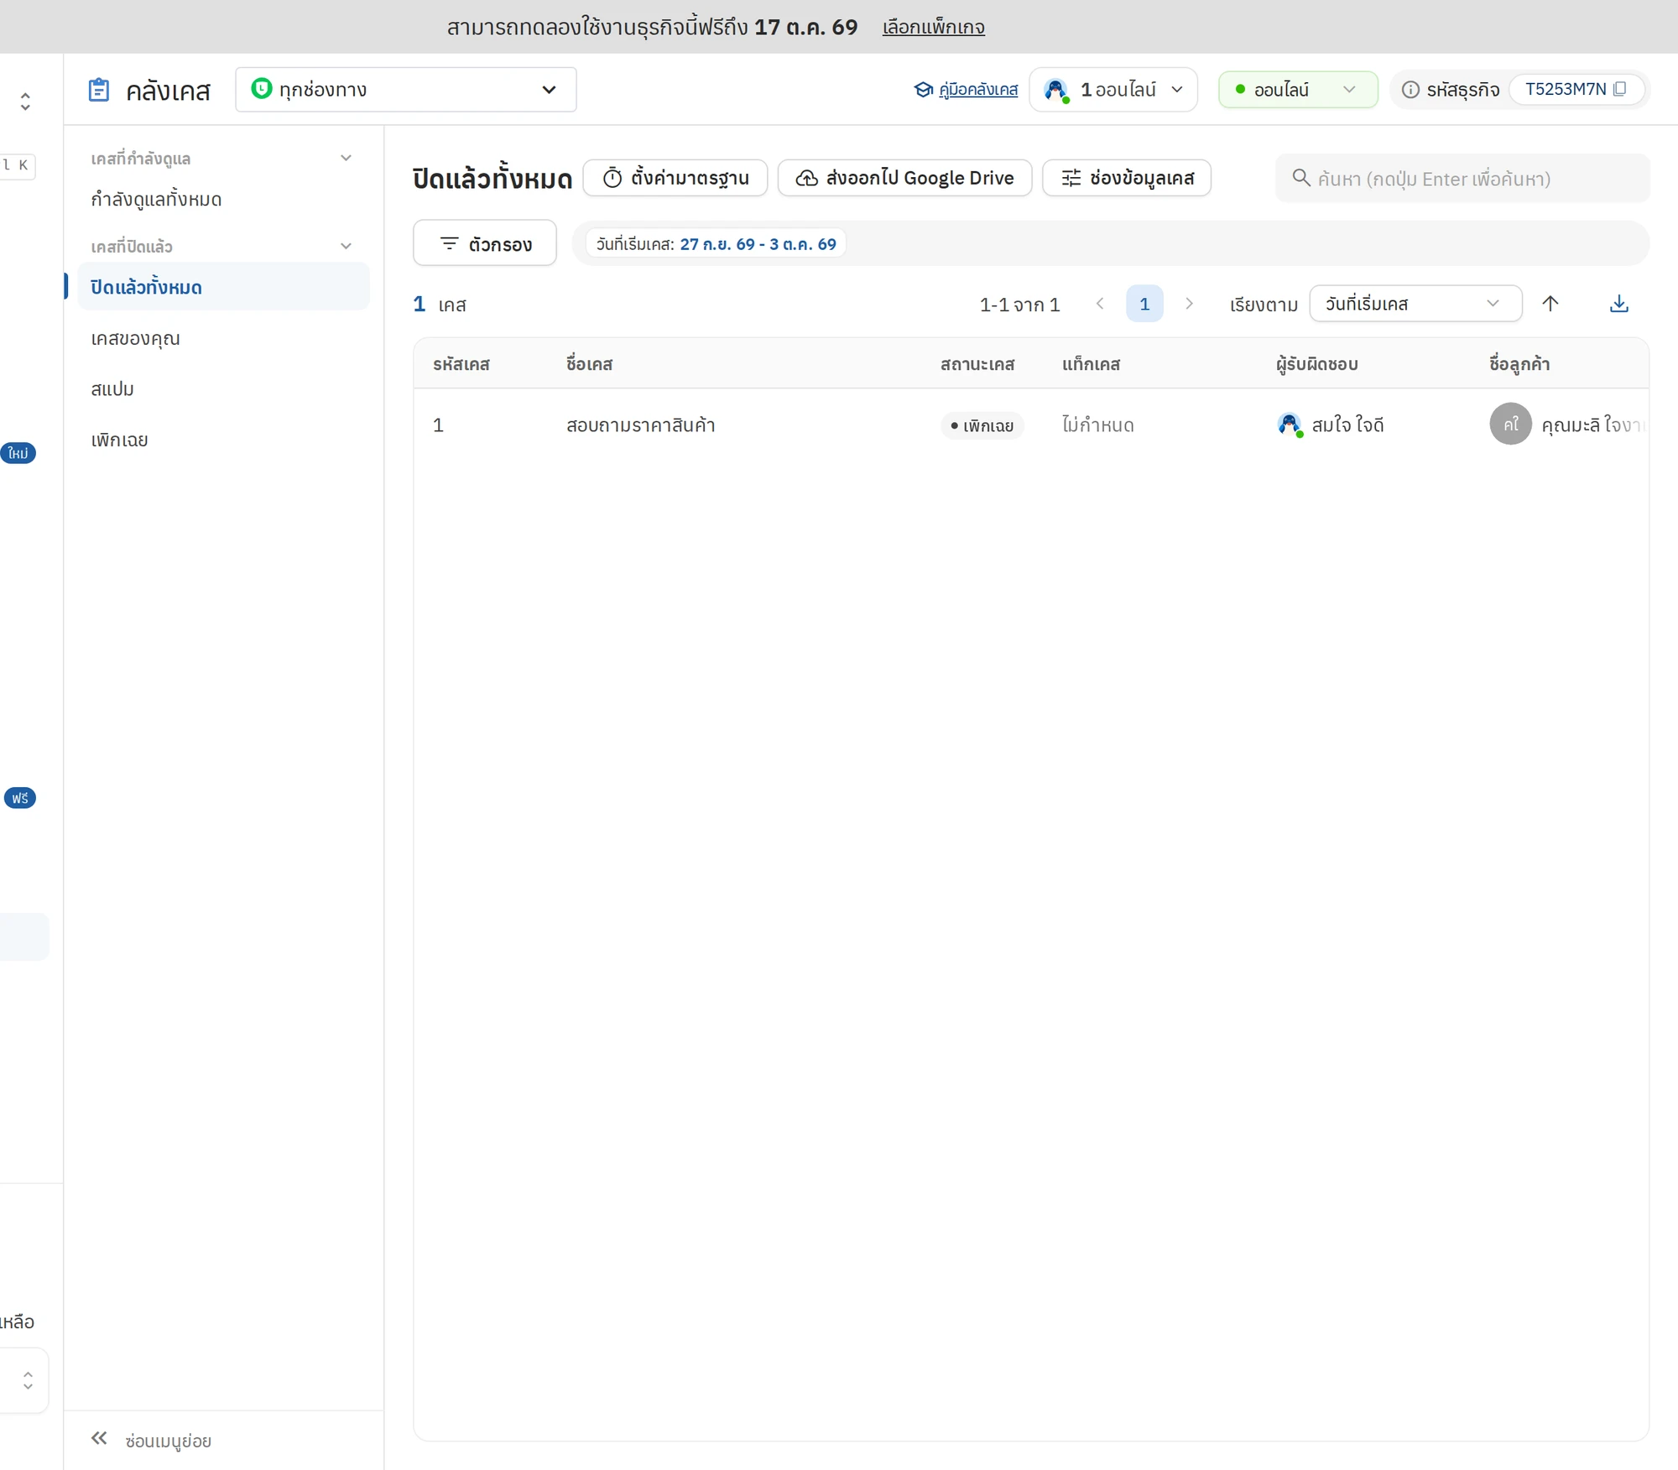Go to next page arrow
The height and width of the screenshot is (1470, 1678).
coord(1189,304)
